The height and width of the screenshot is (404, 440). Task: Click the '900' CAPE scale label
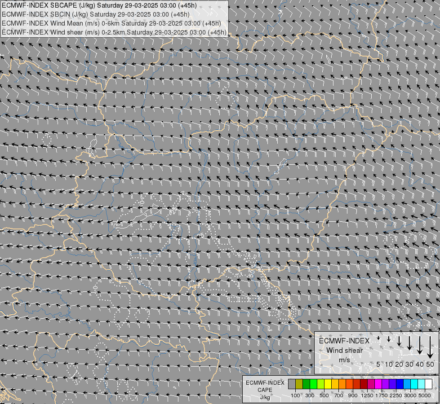353,395
